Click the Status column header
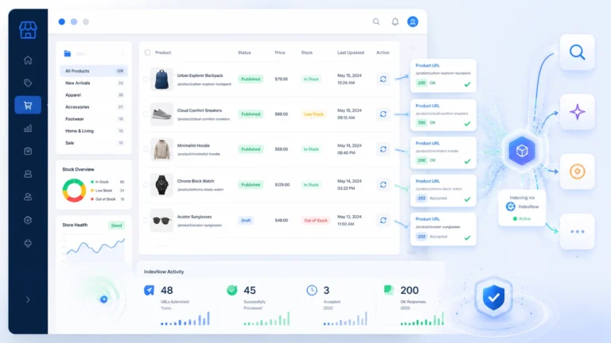The height and width of the screenshot is (343, 611). [244, 52]
